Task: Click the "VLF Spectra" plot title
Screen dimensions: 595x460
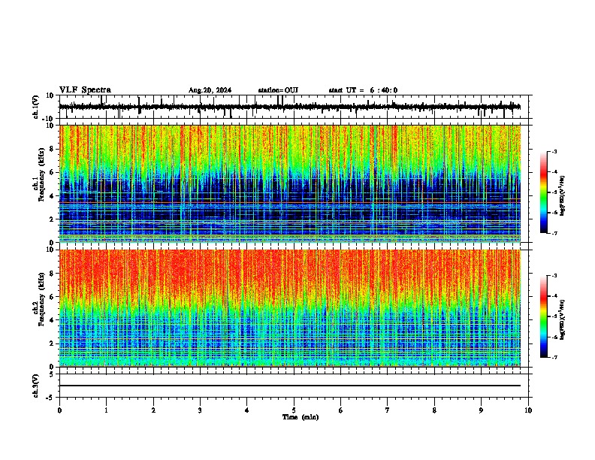Action: tap(85, 90)
